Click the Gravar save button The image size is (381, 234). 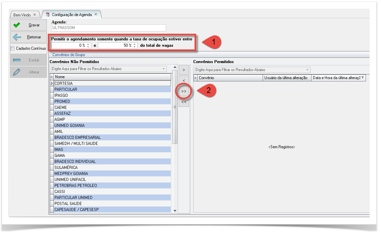(x=28, y=25)
